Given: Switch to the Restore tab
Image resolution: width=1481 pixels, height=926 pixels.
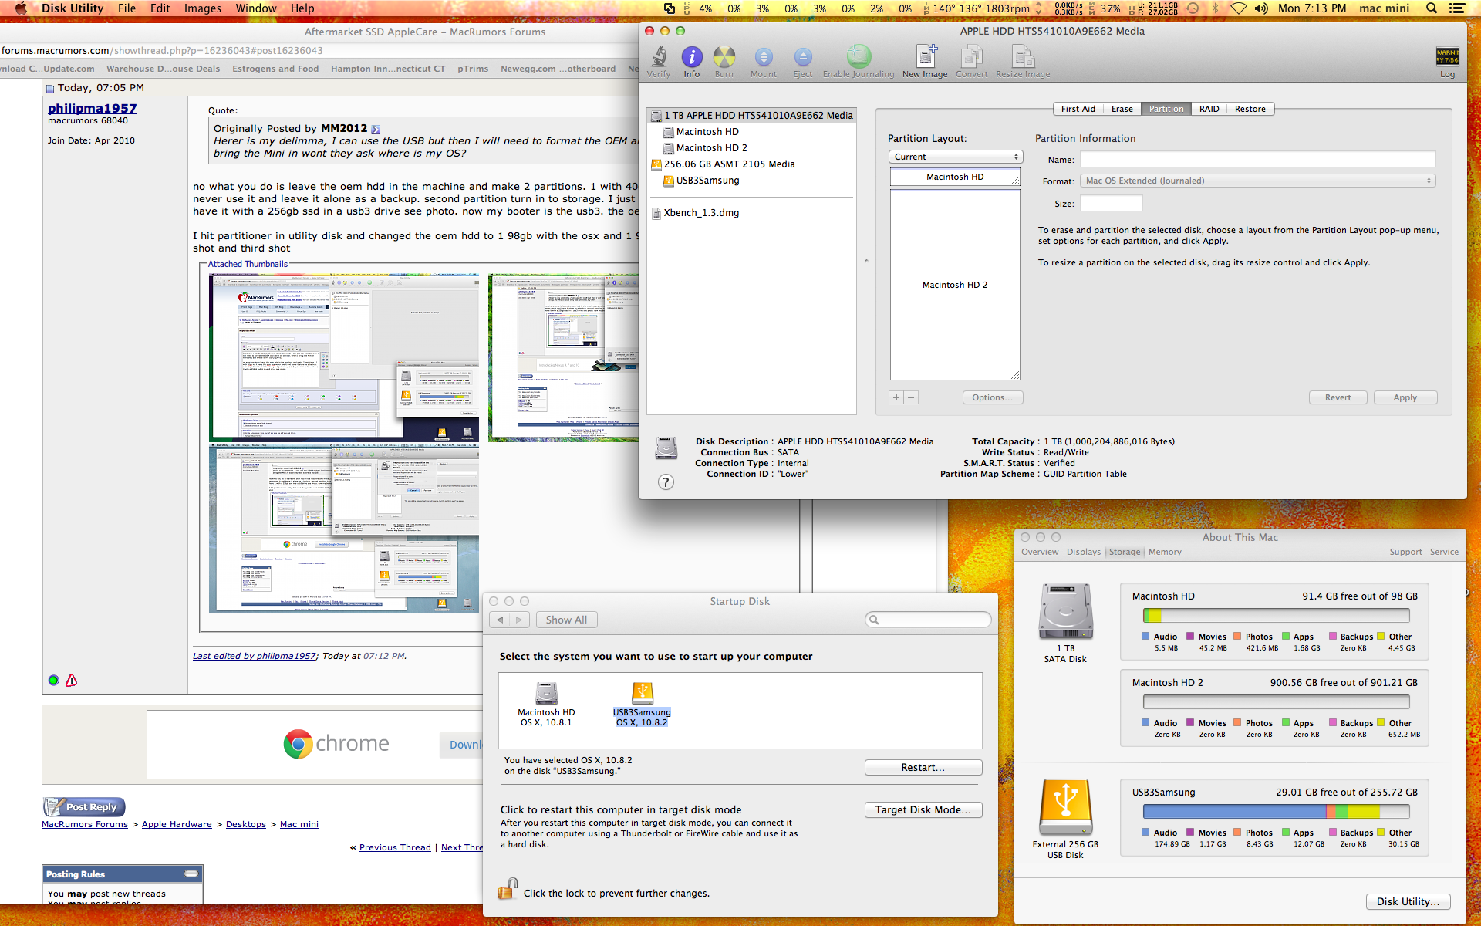Looking at the screenshot, I should [x=1250, y=109].
